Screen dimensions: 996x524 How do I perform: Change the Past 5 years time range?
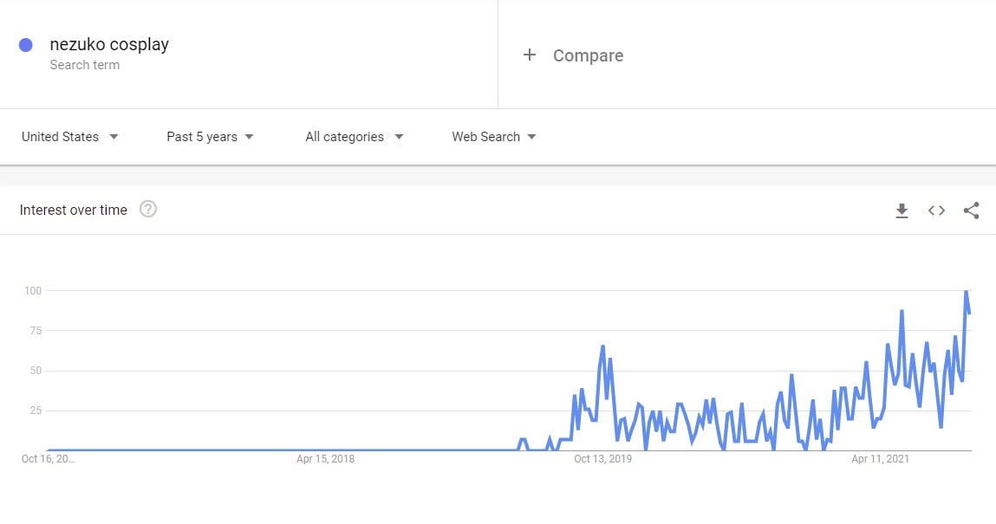[x=208, y=136]
